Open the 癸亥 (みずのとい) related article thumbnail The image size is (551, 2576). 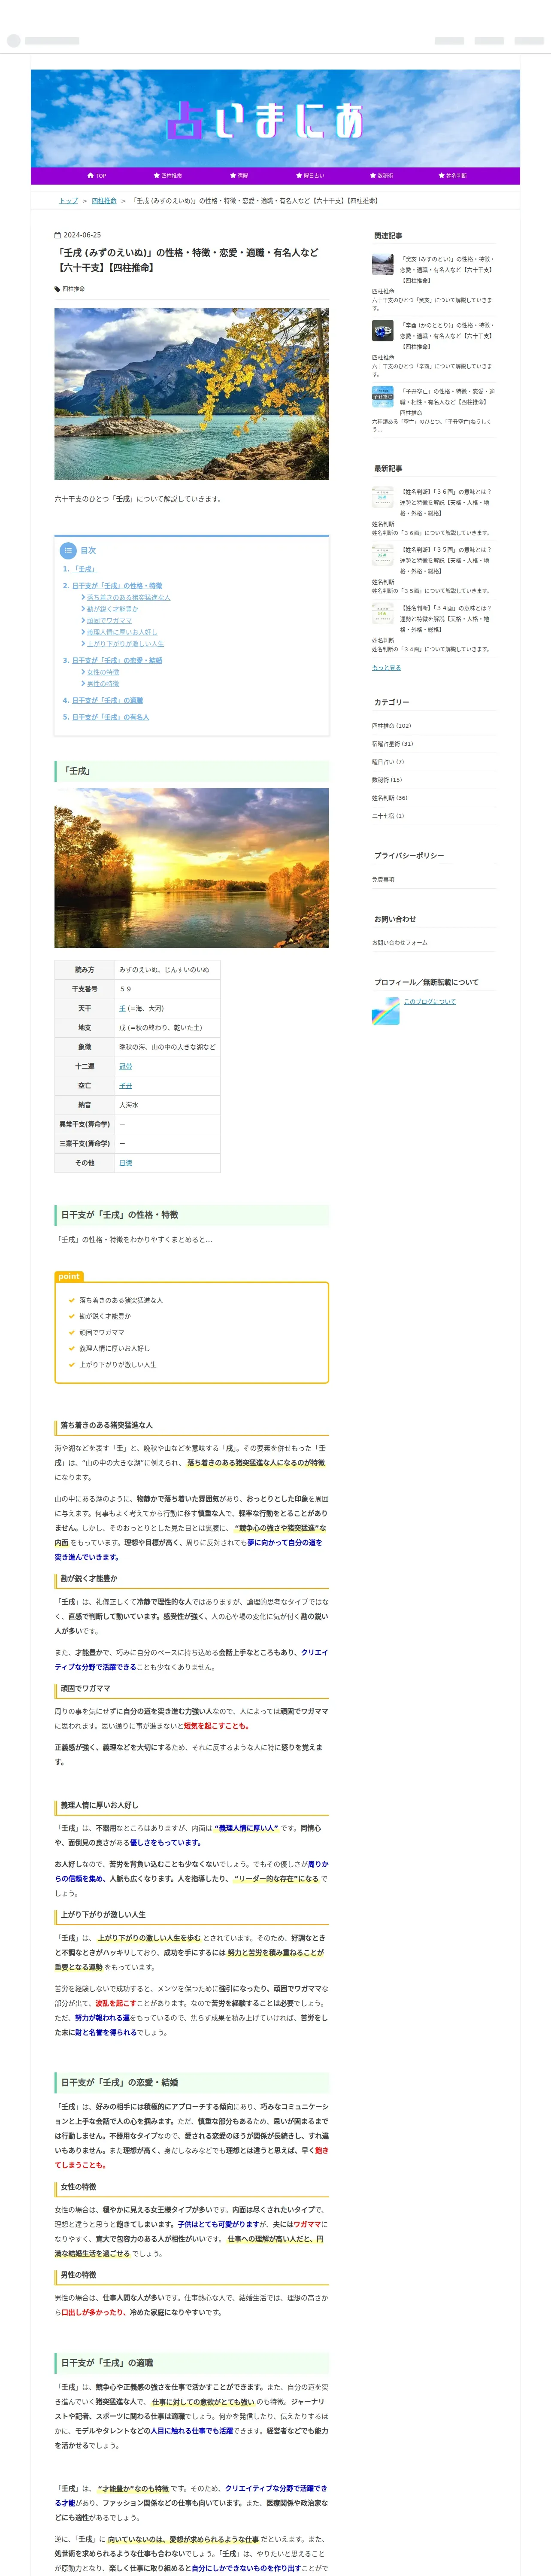pyautogui.click(x=383, y=265)
